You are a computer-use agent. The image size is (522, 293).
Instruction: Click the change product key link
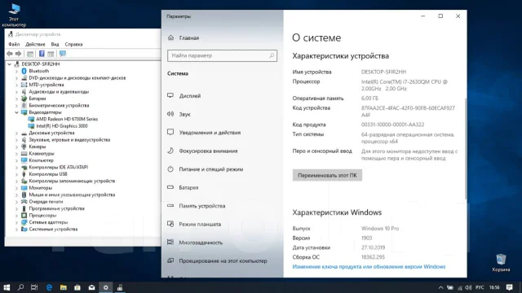pyautogui.click(x=369, y=266)
